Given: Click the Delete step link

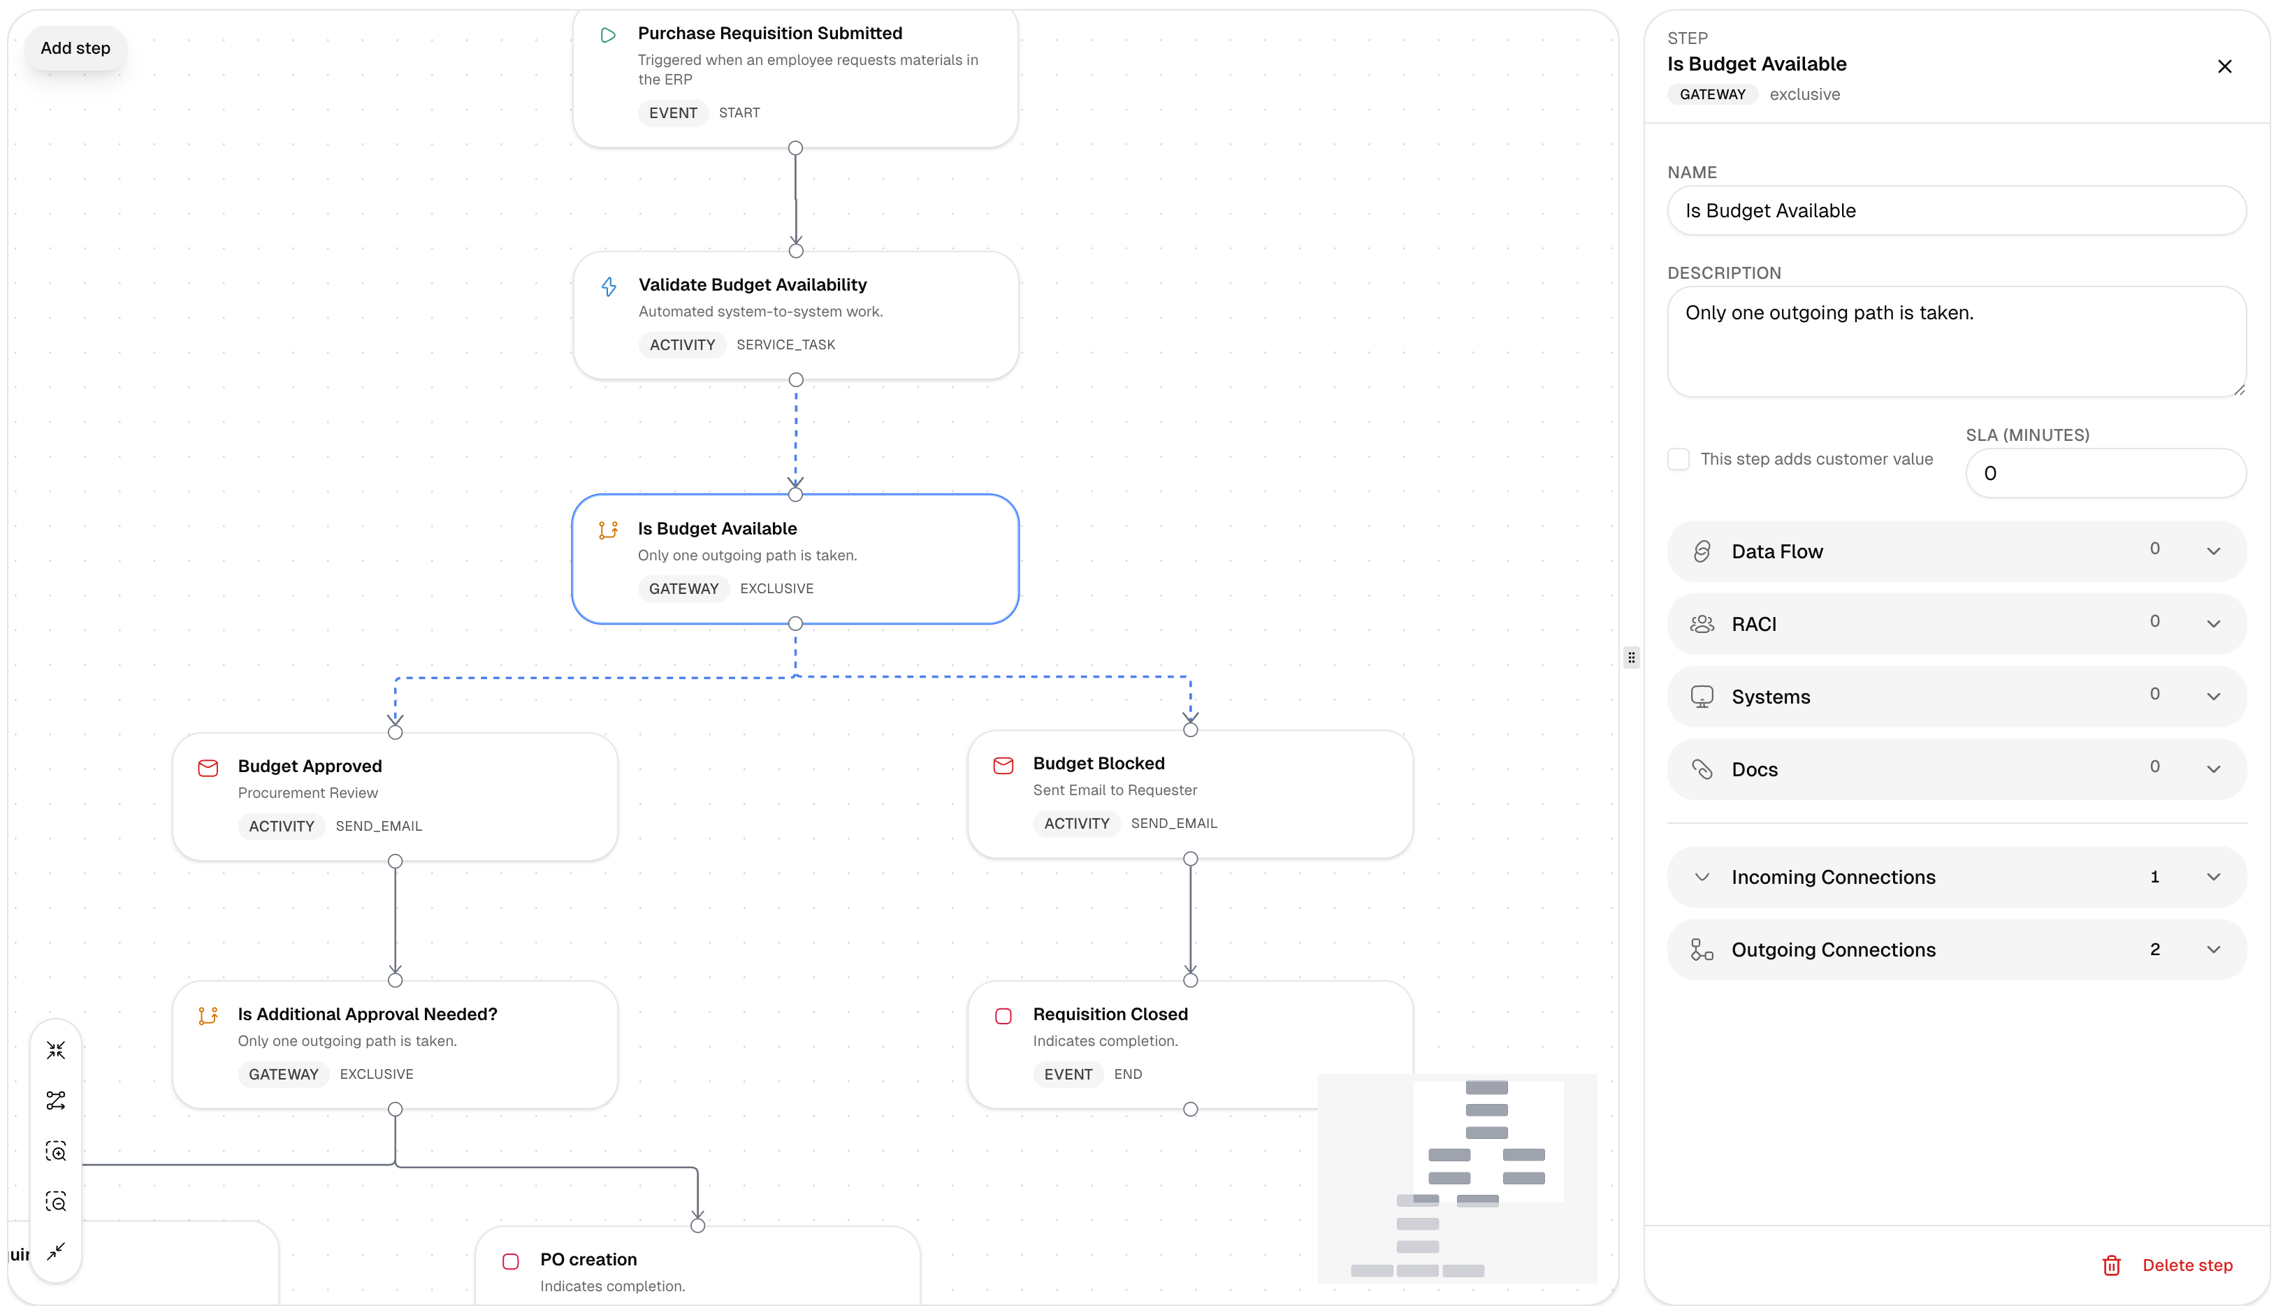Looking at the screenshot, I should click(2187, 1265).
